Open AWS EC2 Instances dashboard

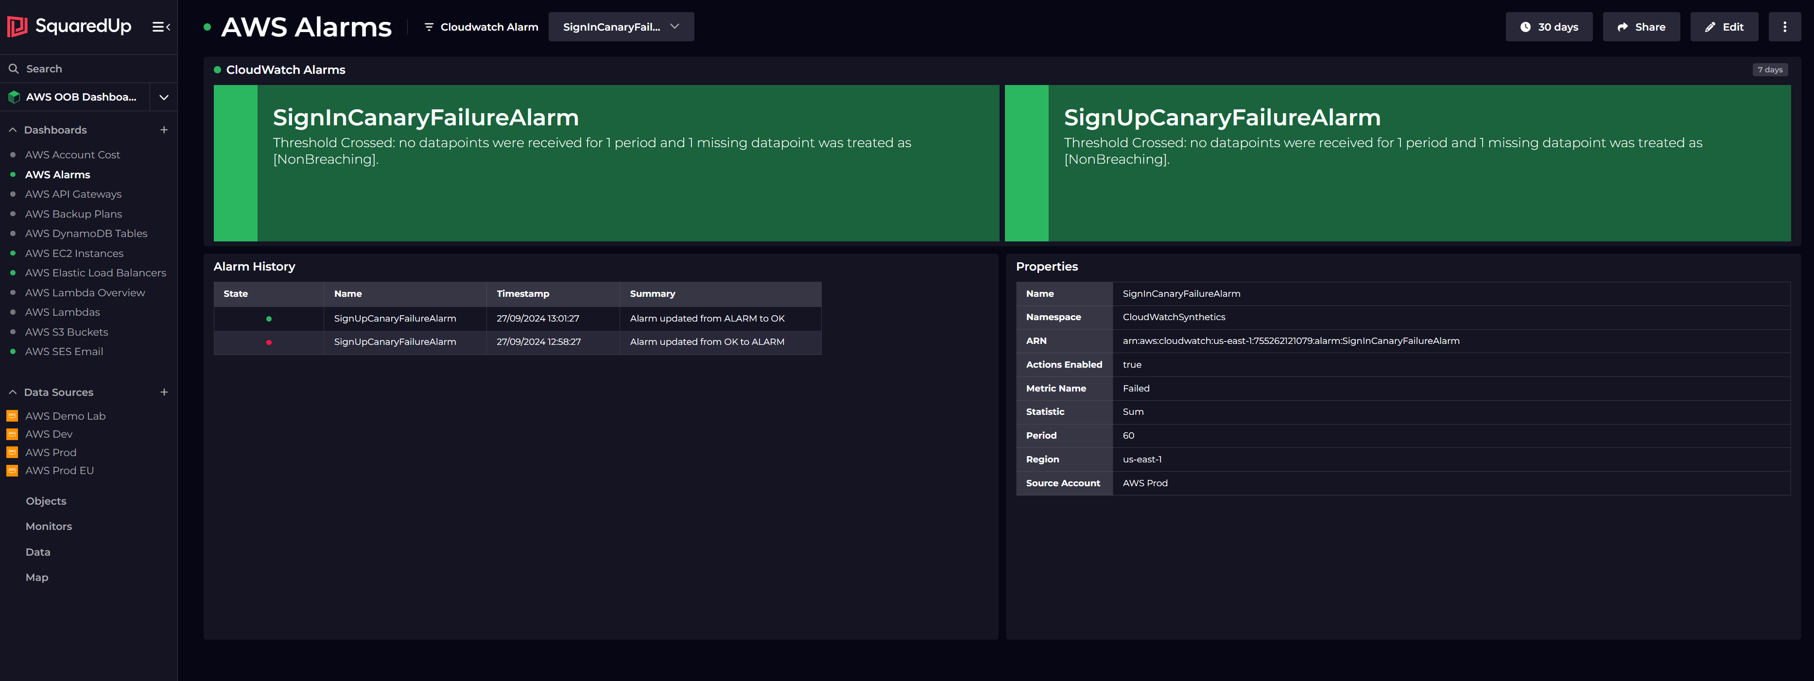coord(74,253)
